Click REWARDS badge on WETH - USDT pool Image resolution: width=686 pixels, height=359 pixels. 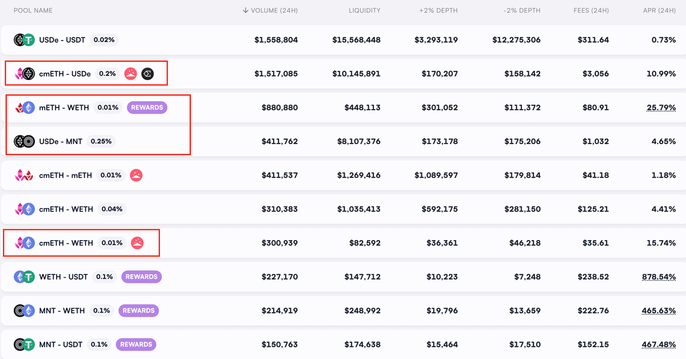(x=141, y=277)
